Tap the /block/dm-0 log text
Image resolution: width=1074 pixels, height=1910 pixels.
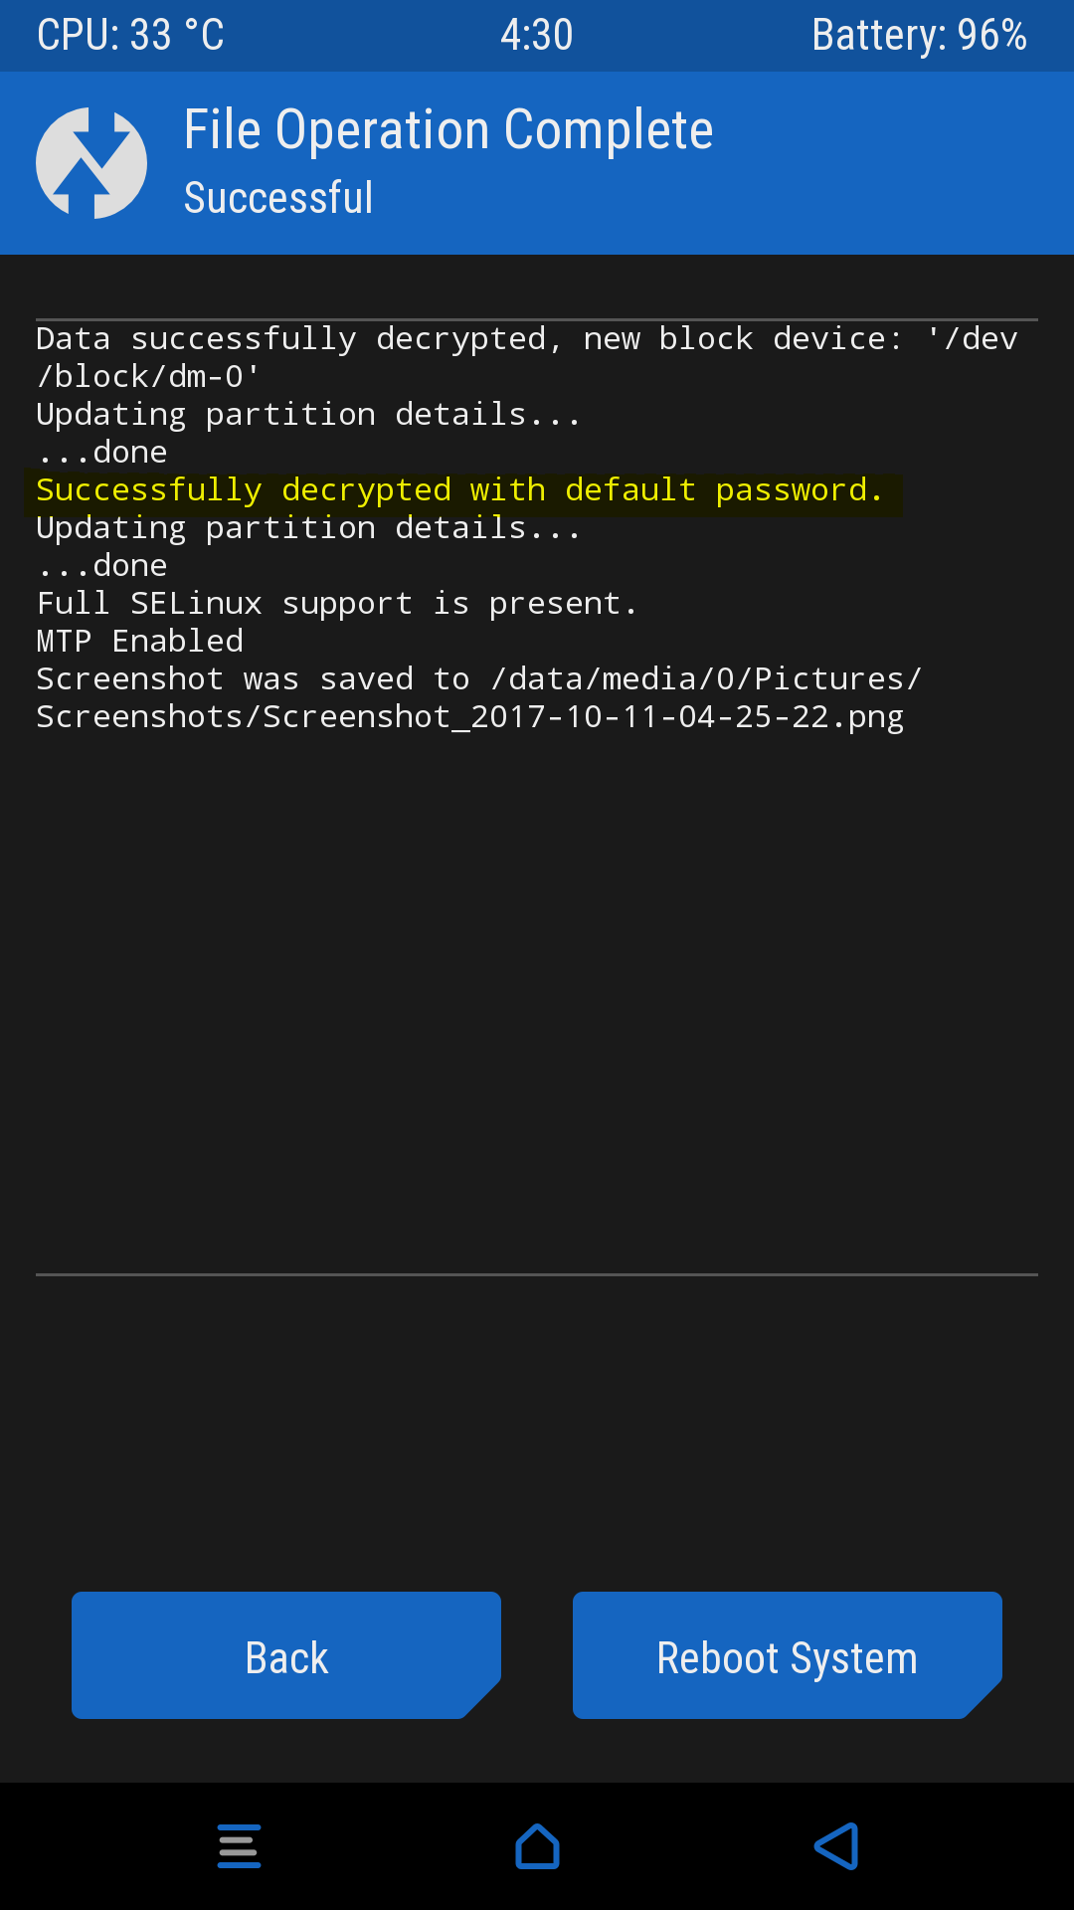(x=148, y=377)
